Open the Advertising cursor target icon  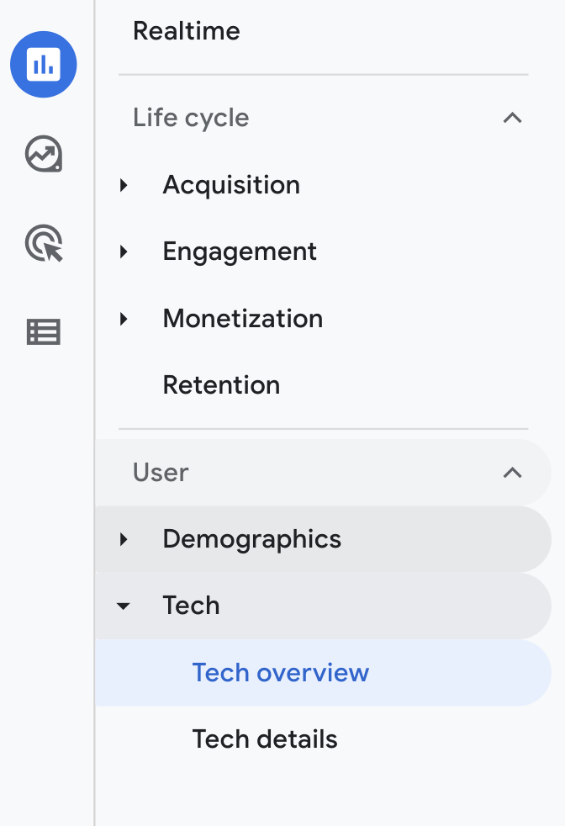44,243
